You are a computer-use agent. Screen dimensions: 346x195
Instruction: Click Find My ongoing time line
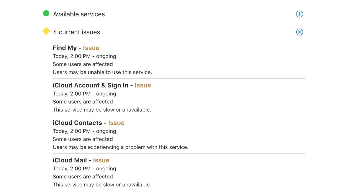pyautogui.click(x=84, y=56)
